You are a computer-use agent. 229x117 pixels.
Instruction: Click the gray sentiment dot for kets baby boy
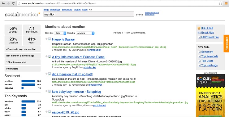tap(46, 91)
